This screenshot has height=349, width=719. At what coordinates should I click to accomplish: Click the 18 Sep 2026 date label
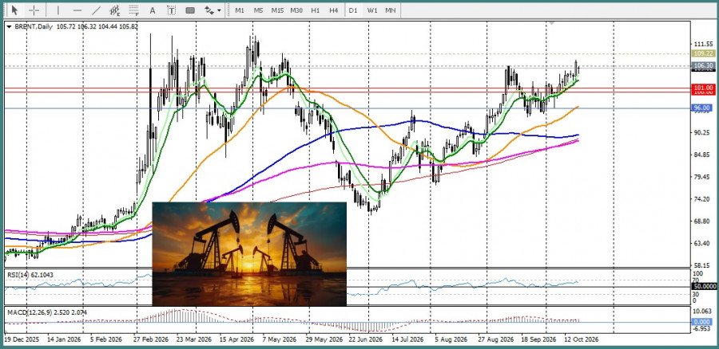538,340
